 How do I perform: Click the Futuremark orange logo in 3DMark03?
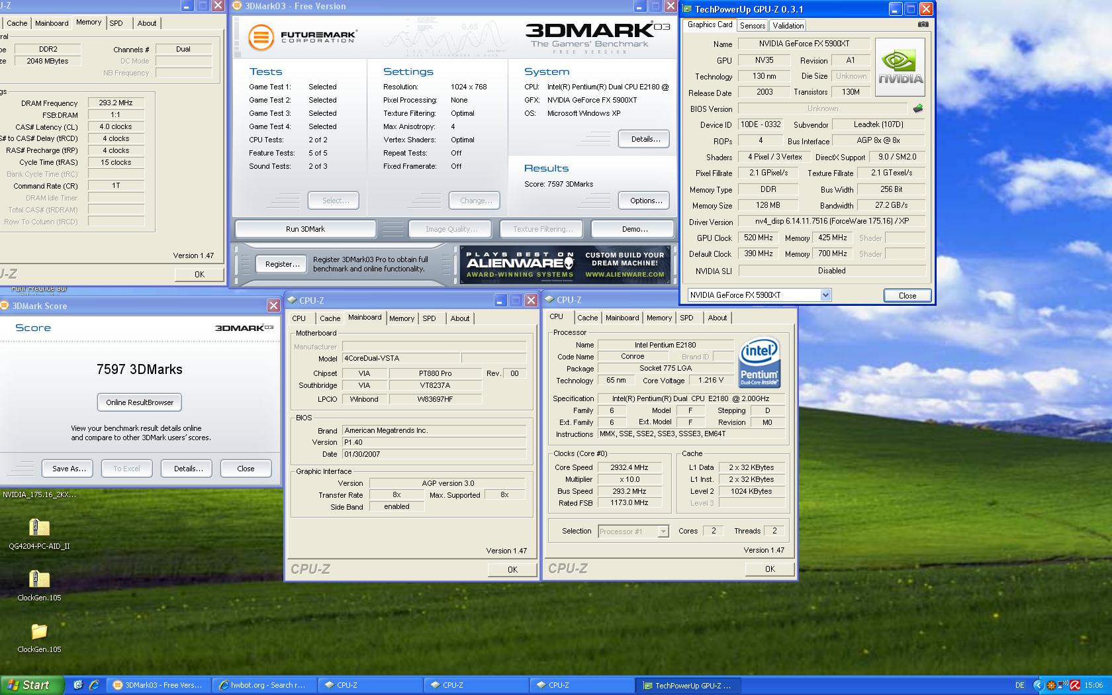261,37
